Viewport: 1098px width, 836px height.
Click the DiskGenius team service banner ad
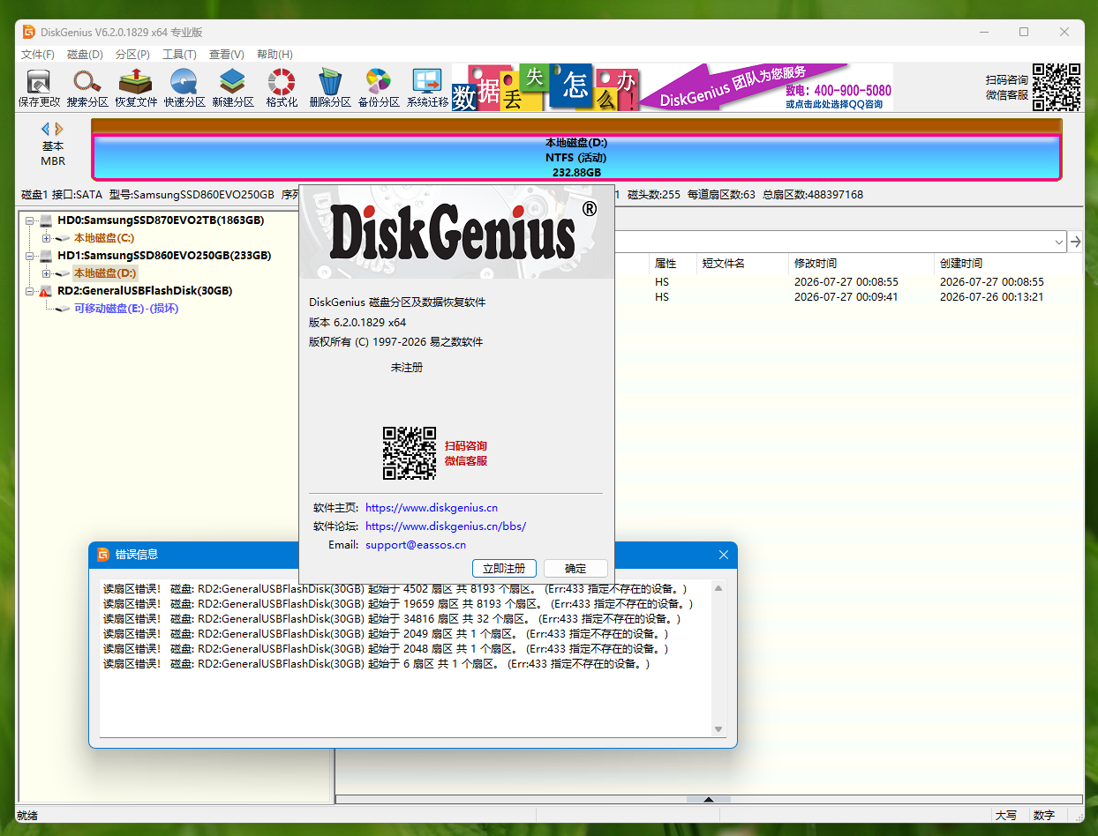click(673, 87)
